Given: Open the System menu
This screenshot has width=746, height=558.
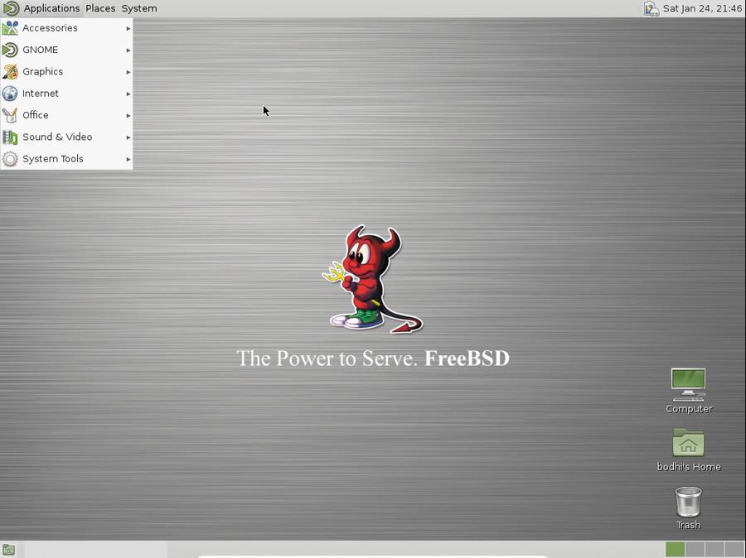Looking at the screenshot, I should click(139, 8).
